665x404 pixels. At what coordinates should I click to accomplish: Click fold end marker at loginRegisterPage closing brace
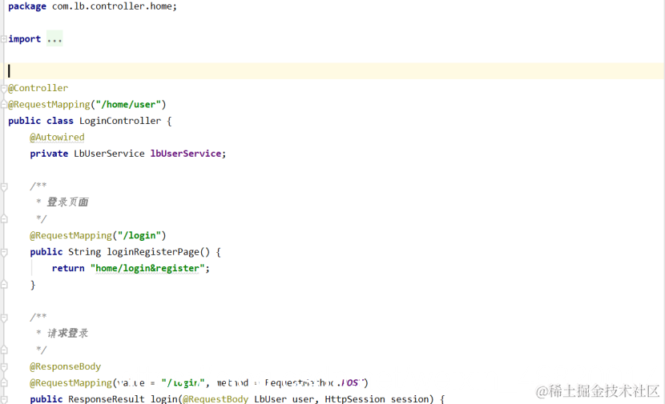coord(4,285)
